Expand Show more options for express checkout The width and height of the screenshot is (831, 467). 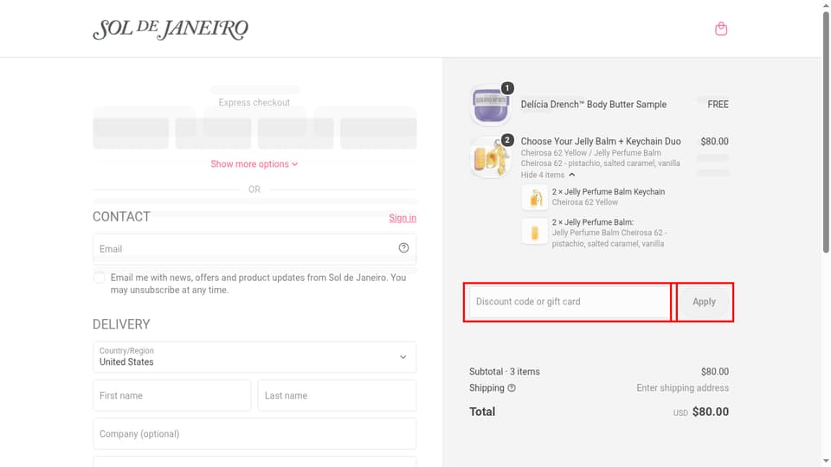[254, 164]
